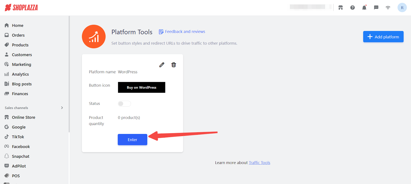
Task: Click the Add platform button
Action: point(383,37)
